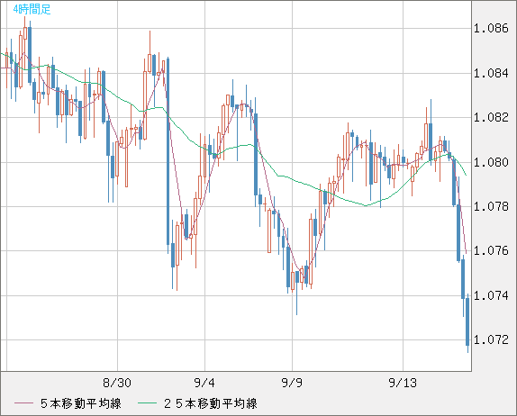Click the 1.078 price axis label

(491, 206)
